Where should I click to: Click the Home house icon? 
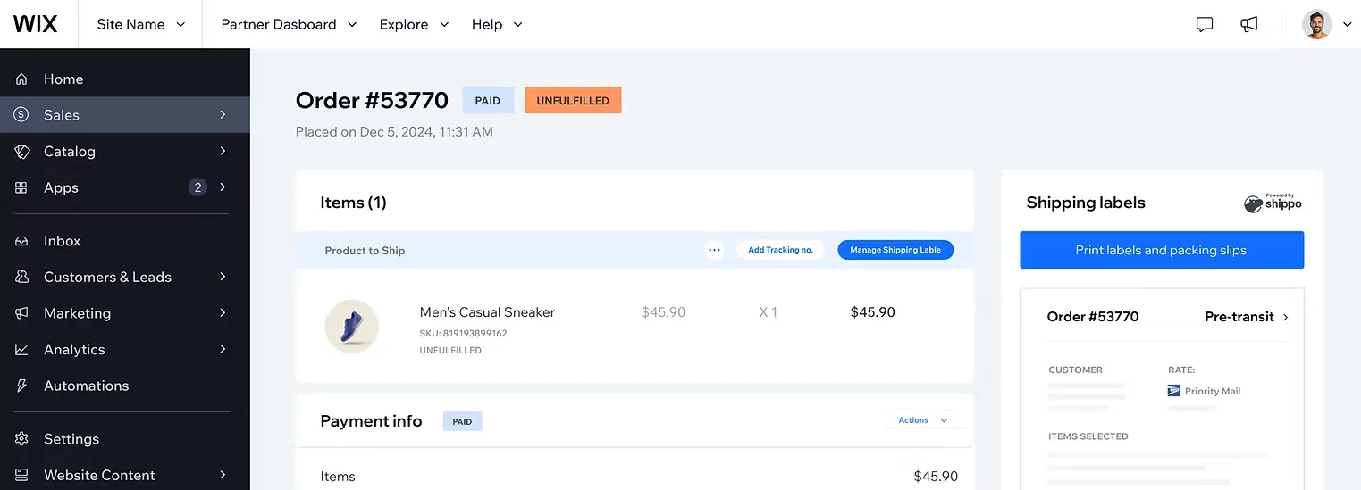[22, 79]
